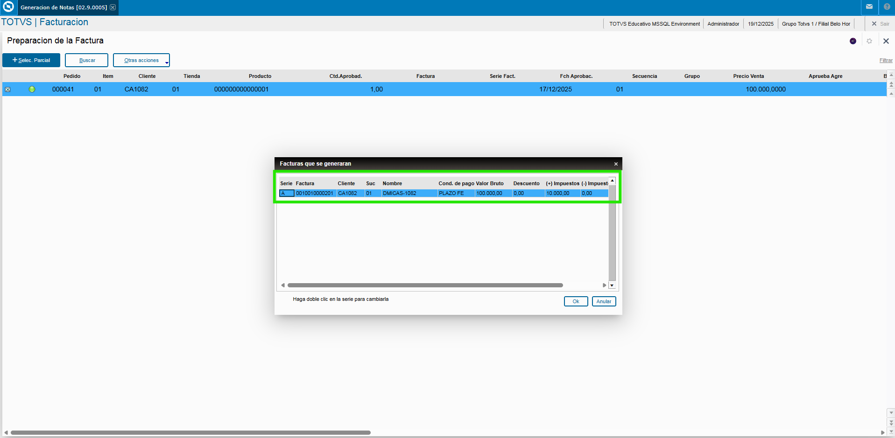The image size is (895, 438).
Task: Click the main window bottom horizontal scrollbar
Action: (x=190, y=432)
